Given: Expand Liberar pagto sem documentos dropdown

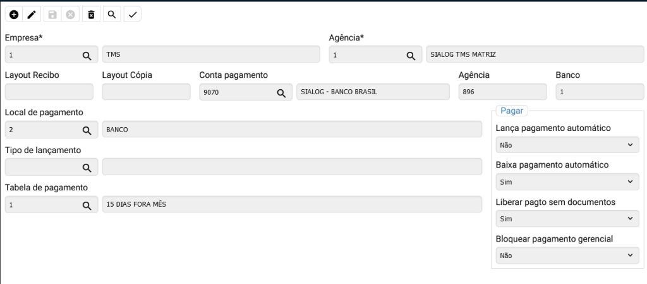Looking at the screenshot, I should click(567, 219).
